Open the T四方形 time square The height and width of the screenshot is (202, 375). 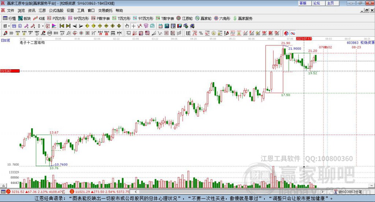pos(121,18)
